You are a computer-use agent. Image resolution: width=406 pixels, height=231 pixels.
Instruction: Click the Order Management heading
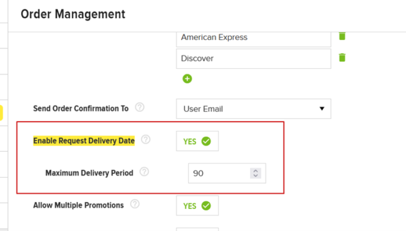[73, 14]
